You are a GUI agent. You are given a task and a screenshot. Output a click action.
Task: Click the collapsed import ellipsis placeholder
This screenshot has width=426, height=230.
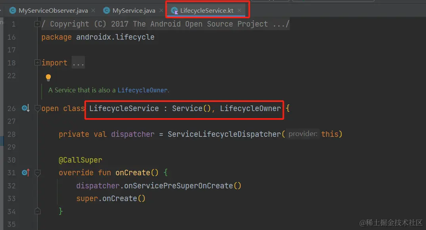tap(78, 63)
